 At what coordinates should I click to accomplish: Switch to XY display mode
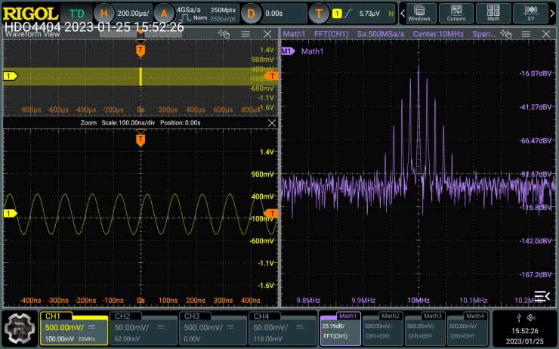530,13
